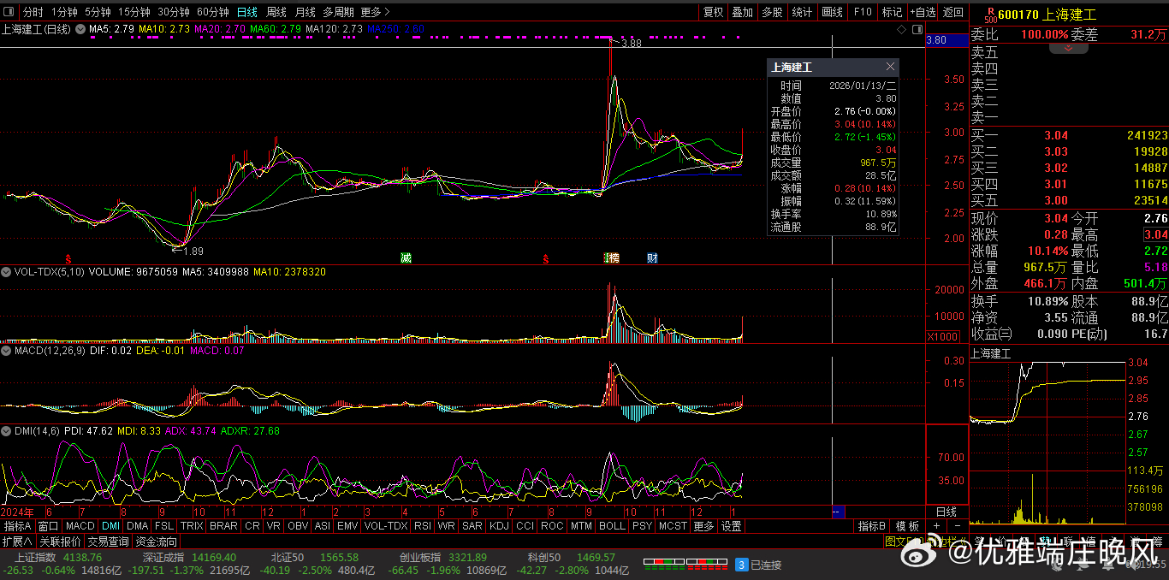1169x580 pixels.
Task: Click the plus zoom button near 模板
Action: tap(936, 526)
